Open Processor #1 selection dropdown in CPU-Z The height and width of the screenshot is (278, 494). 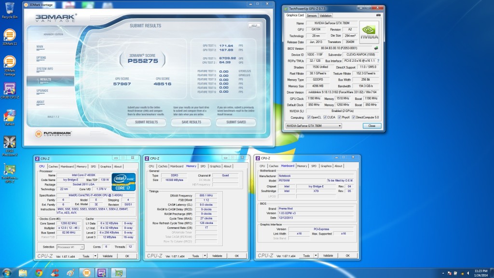70,247
